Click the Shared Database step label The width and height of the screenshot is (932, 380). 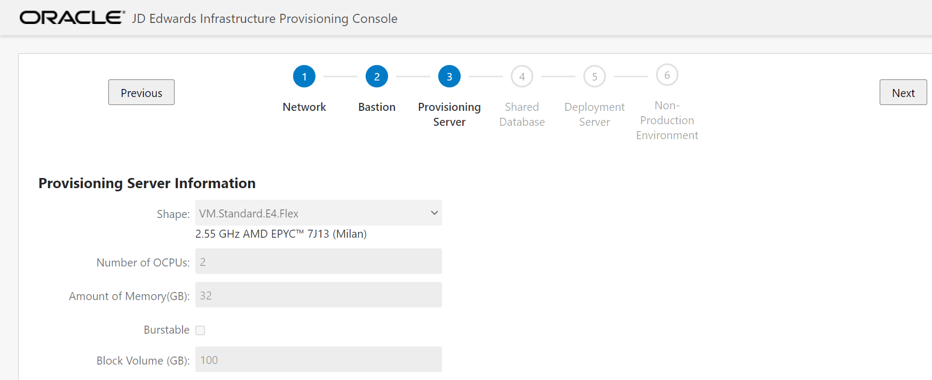pos(522,115)
